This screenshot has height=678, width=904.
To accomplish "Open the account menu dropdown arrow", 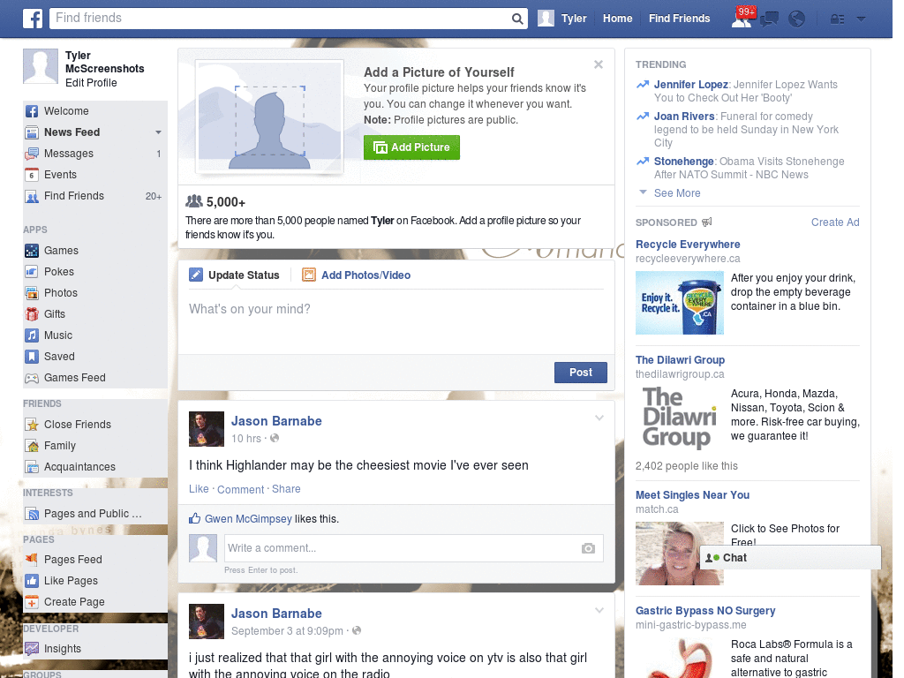I will click(x=861, y=19).
